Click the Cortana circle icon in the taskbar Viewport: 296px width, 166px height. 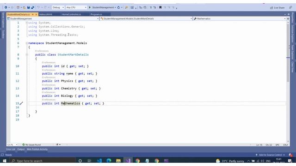80,161
